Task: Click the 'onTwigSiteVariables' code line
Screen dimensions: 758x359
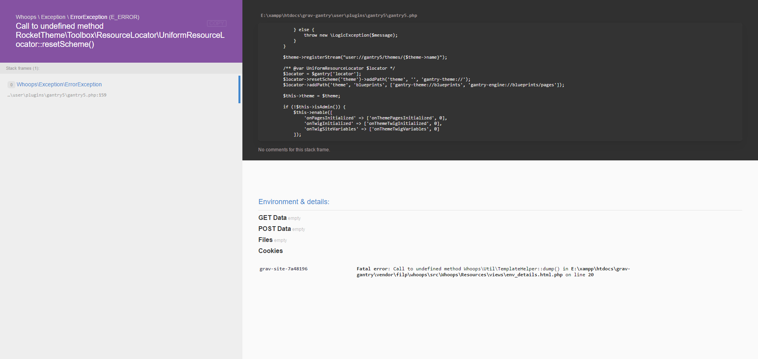Action: pos(371,129)
